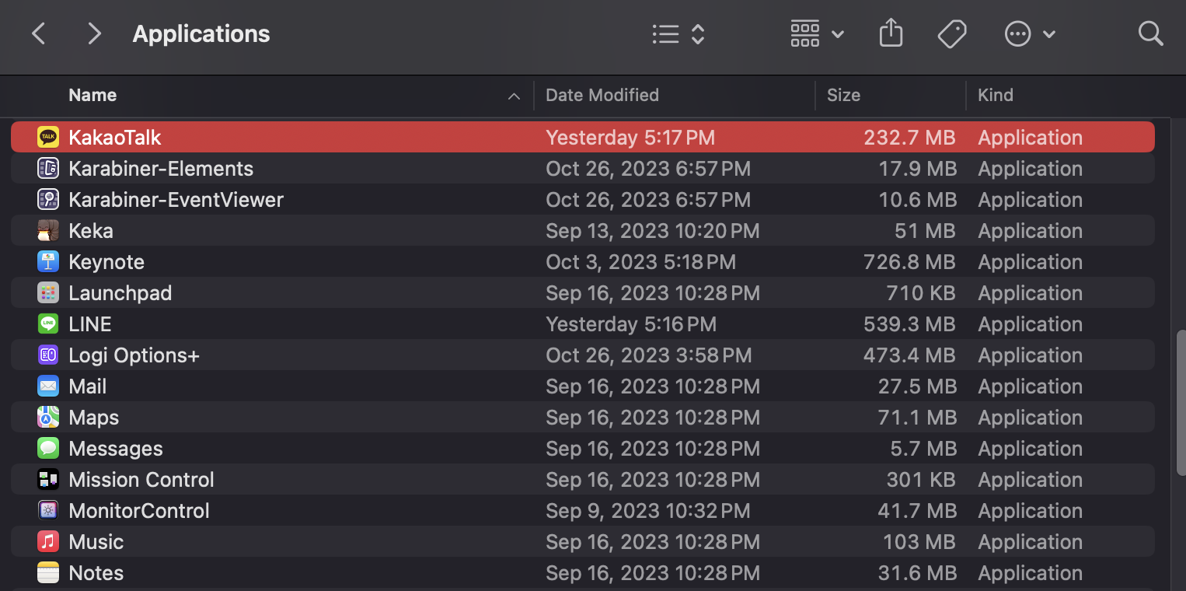Click the Share icon
Image resolution: width=1186 pixels, height=591 pixels.
coord(891,33)
